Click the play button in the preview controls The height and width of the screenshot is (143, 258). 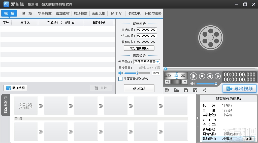point(193,76)
